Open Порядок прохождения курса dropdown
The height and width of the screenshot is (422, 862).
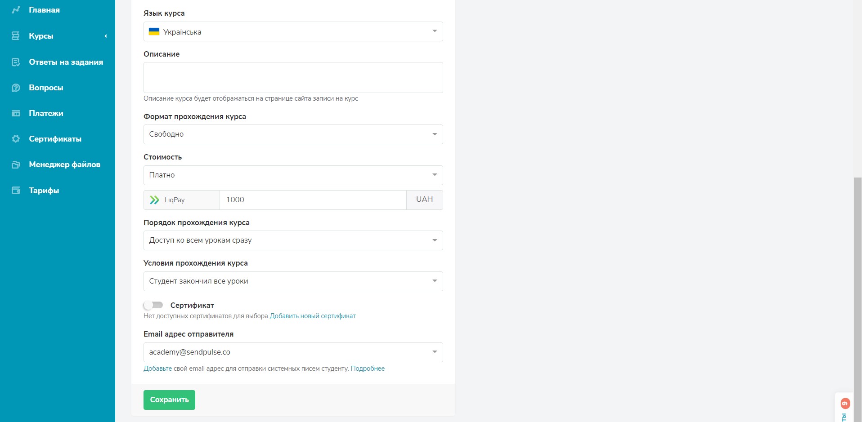coord(293,240)
